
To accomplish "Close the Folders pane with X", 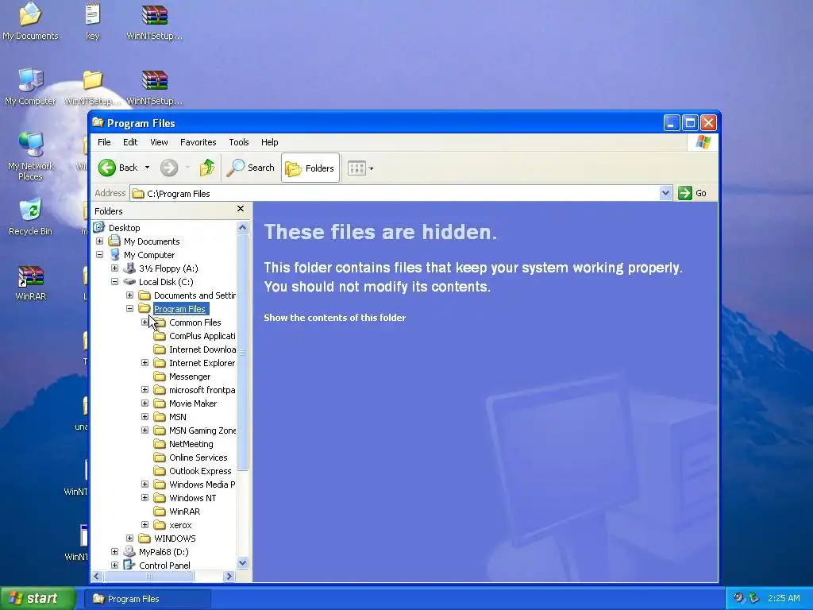I will pyautogui.click(x=241, y=209).
